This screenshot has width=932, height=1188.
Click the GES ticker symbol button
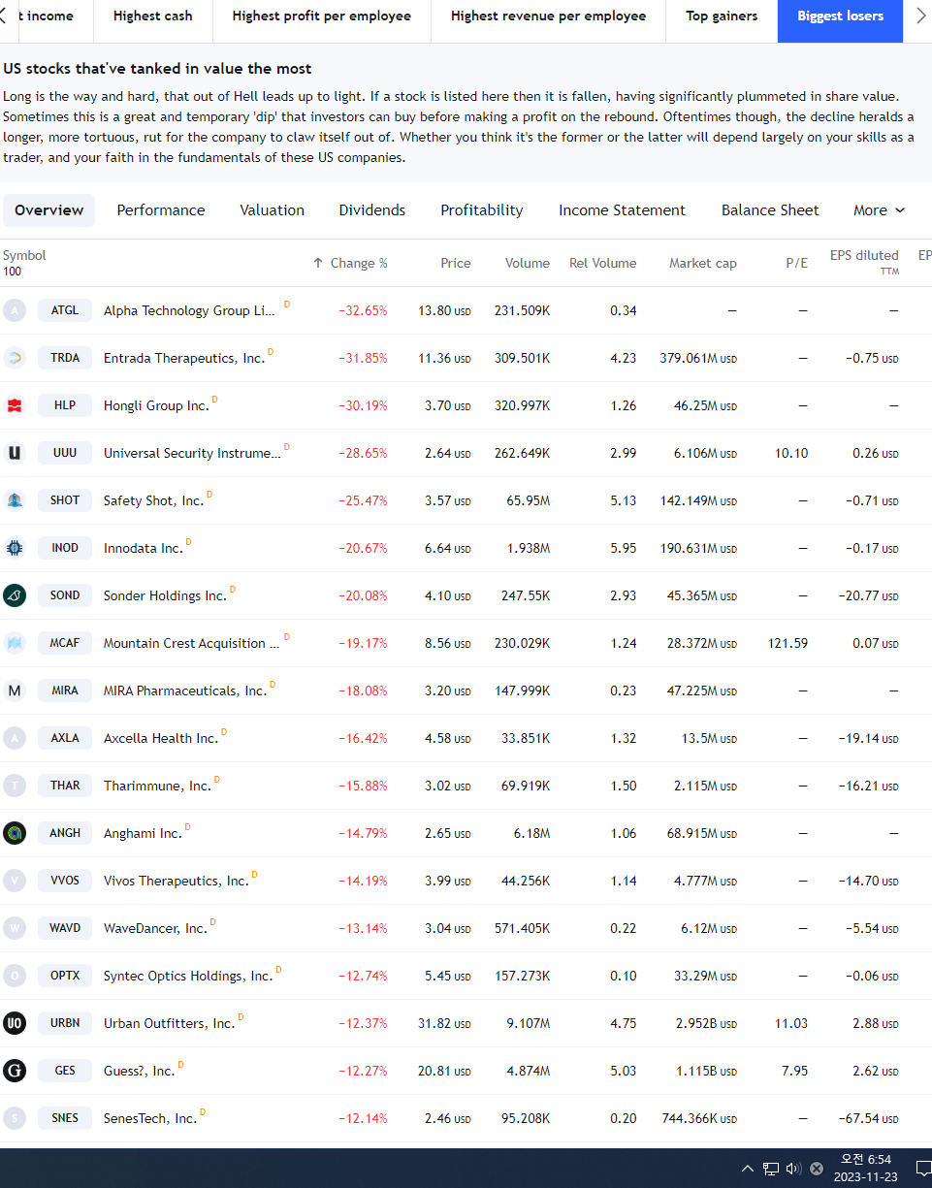[x=65, y=1071]
